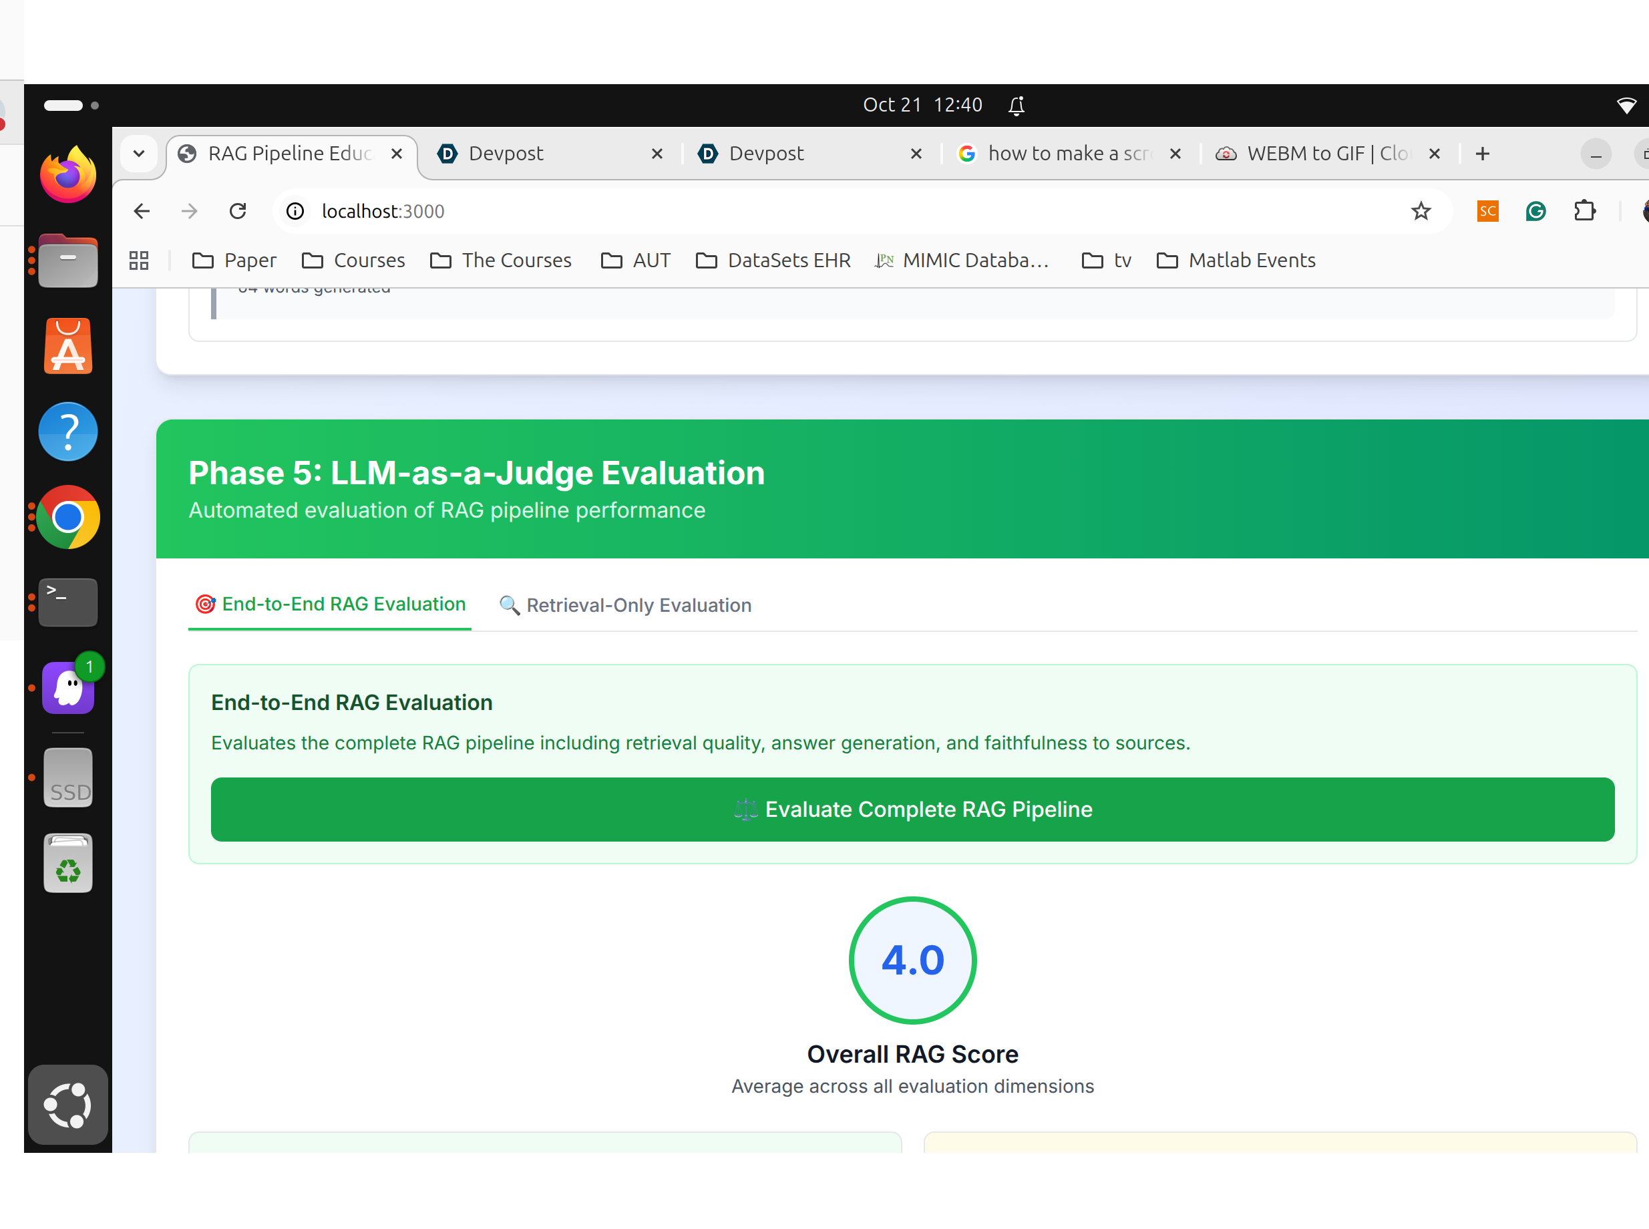Switch to Retrieval-Only Evaluation tab
The height and width of the screenshot is (1229, 1649).
(x=626, y=605)
